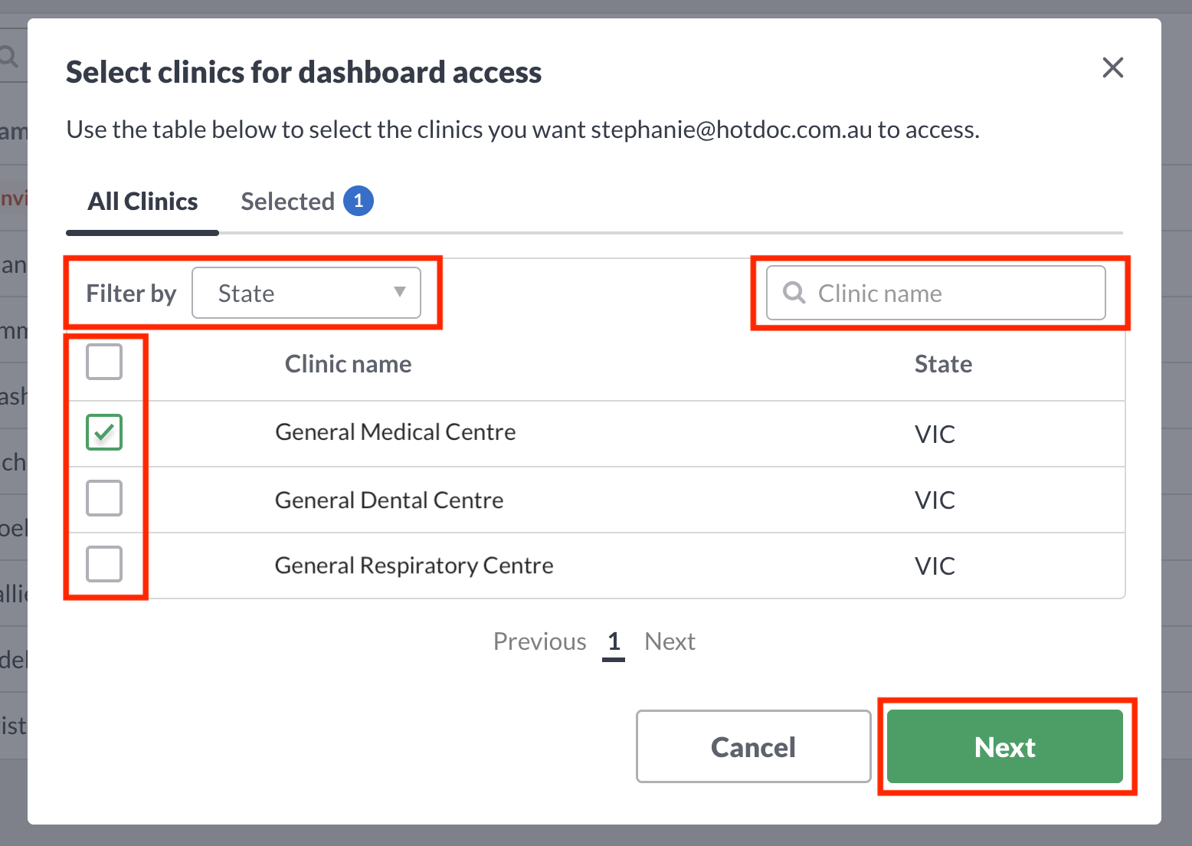This screenshot has height=846, width=1192.
Task: Click Cancel to dismiss the dialog
Action: pyautogui.click(x=753, y=746)
